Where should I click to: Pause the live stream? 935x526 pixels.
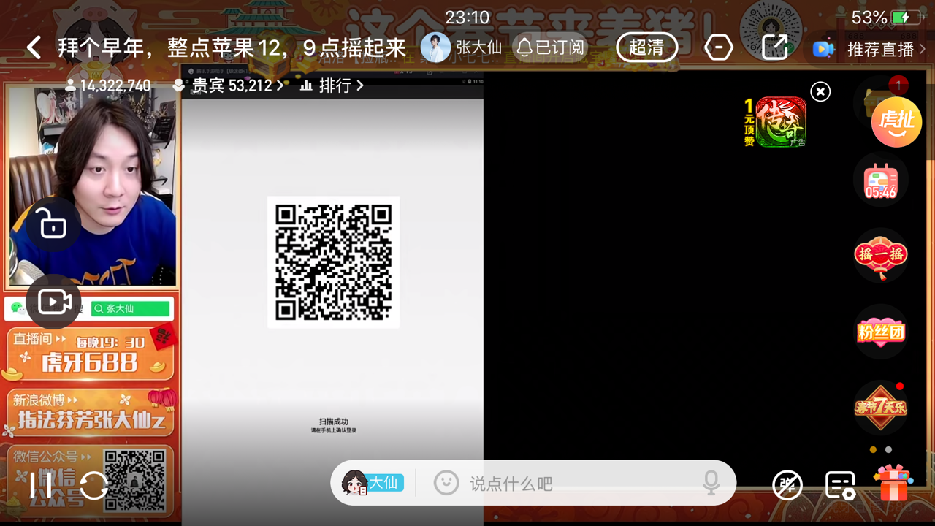(x=41, y=486)
